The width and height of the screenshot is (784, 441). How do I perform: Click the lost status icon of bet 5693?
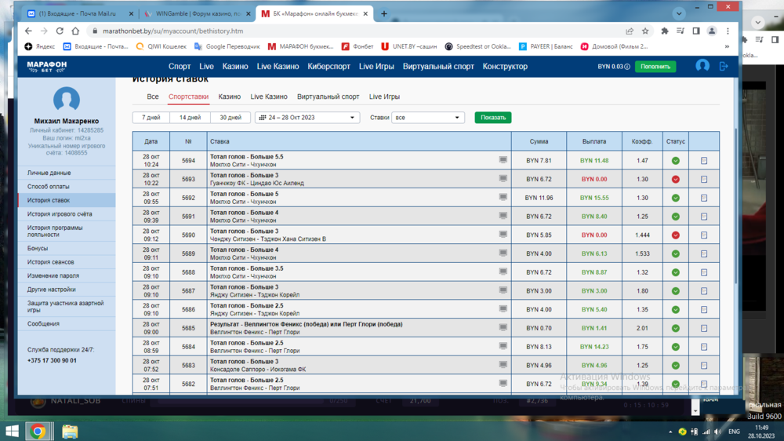pos(675,180)
